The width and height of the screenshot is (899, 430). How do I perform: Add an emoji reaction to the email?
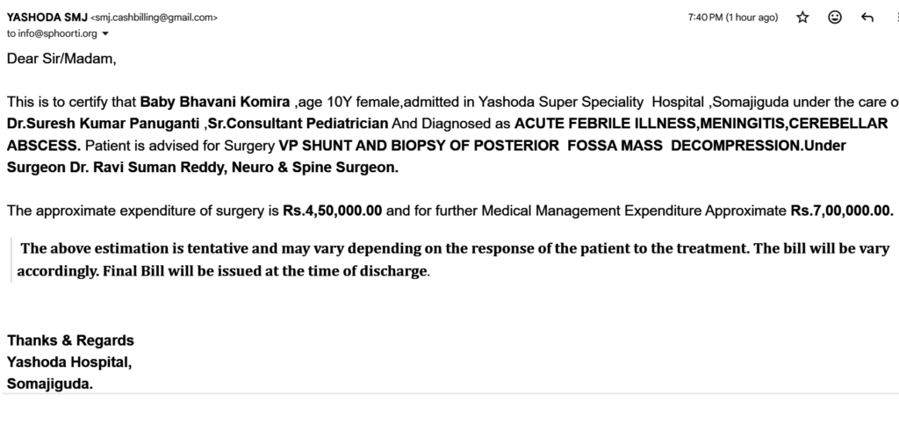coord(835,18)
